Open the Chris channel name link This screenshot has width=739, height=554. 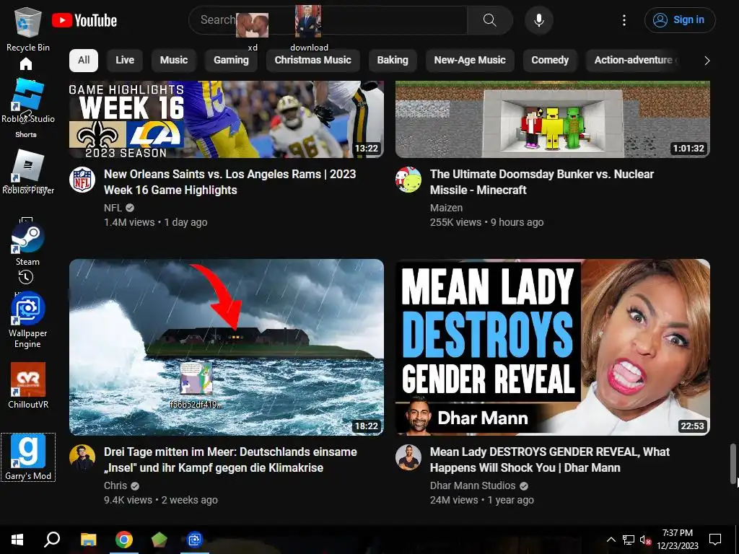click(x=115, y=485)
